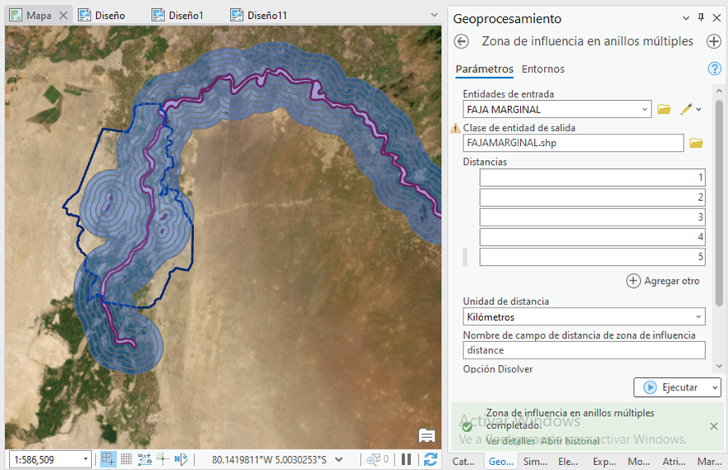
Task: Click the distance field containing 2
Action: pos(592,198)
